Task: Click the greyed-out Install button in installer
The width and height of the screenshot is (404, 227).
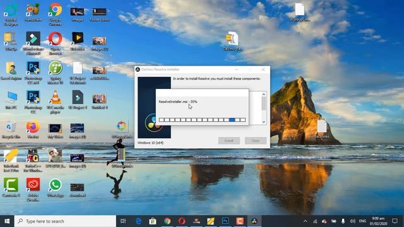Action: pos(229,141)
